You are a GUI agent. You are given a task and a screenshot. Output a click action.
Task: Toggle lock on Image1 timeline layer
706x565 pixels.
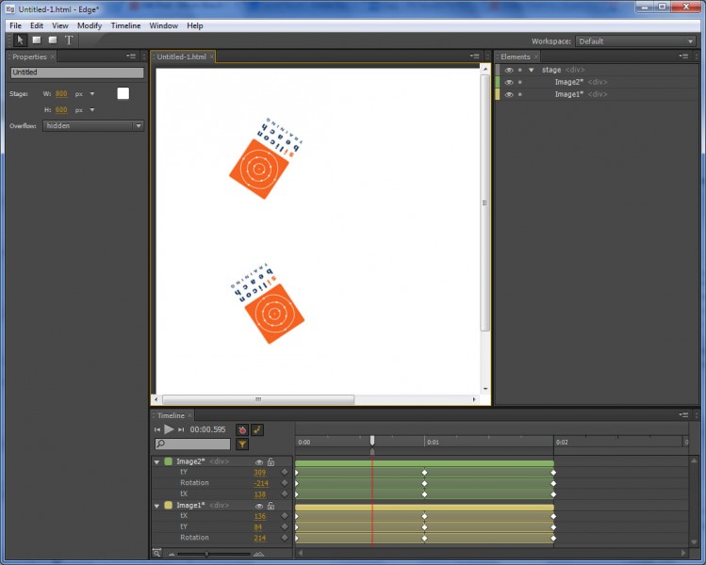(x=271, y=506)
